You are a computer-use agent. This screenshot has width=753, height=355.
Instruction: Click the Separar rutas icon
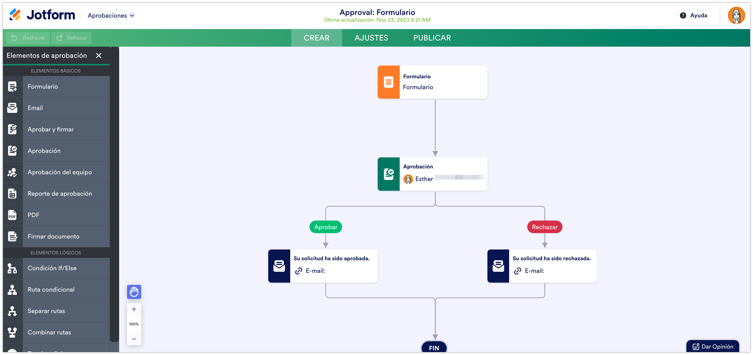coord(12,311)
